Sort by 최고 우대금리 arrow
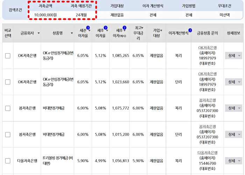The width and height of the screenshot is (245, 175). coord(142,28)
